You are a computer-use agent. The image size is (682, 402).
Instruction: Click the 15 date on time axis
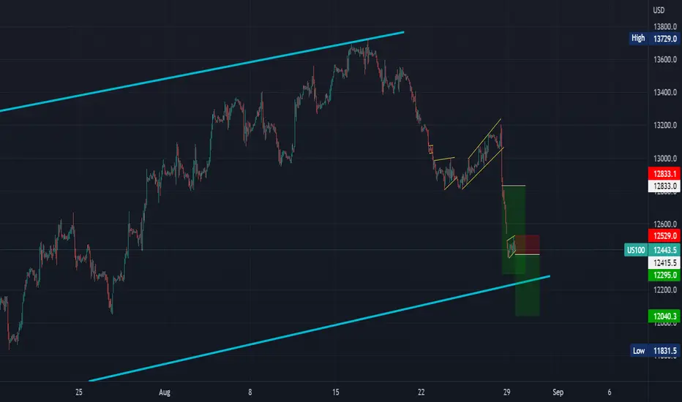point(335,392)
